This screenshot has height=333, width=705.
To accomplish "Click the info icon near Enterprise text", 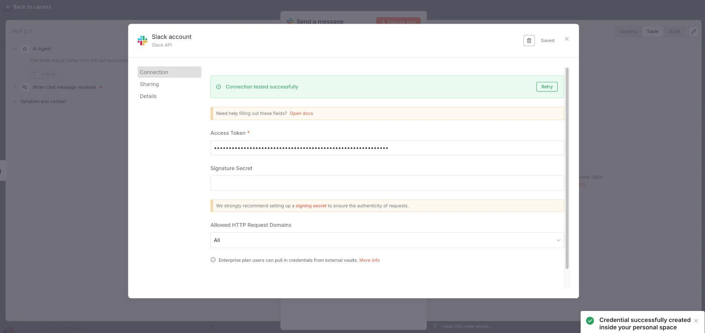I will click(x=213, y=260).
